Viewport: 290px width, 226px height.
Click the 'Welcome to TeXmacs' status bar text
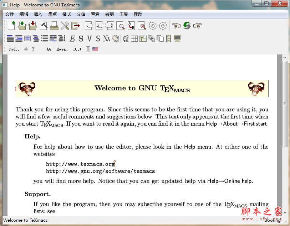pyautogui.click(x=25, y=220)
